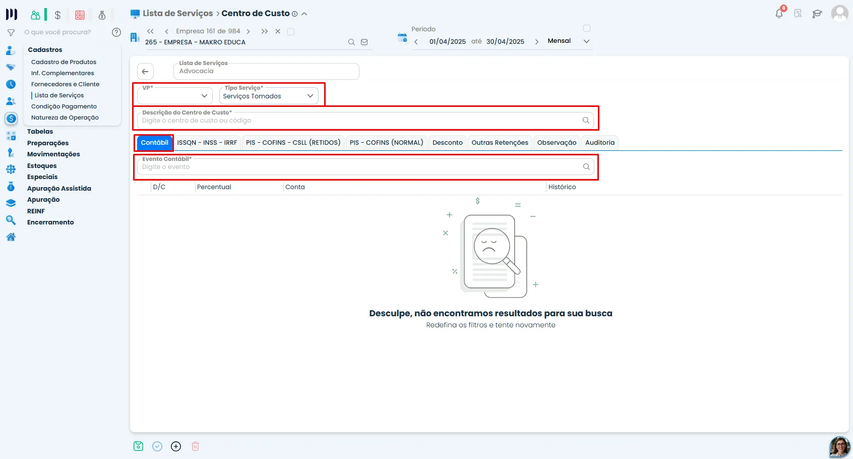Click the green people module icon
The image size is (853, 459).
coord(35,15)
